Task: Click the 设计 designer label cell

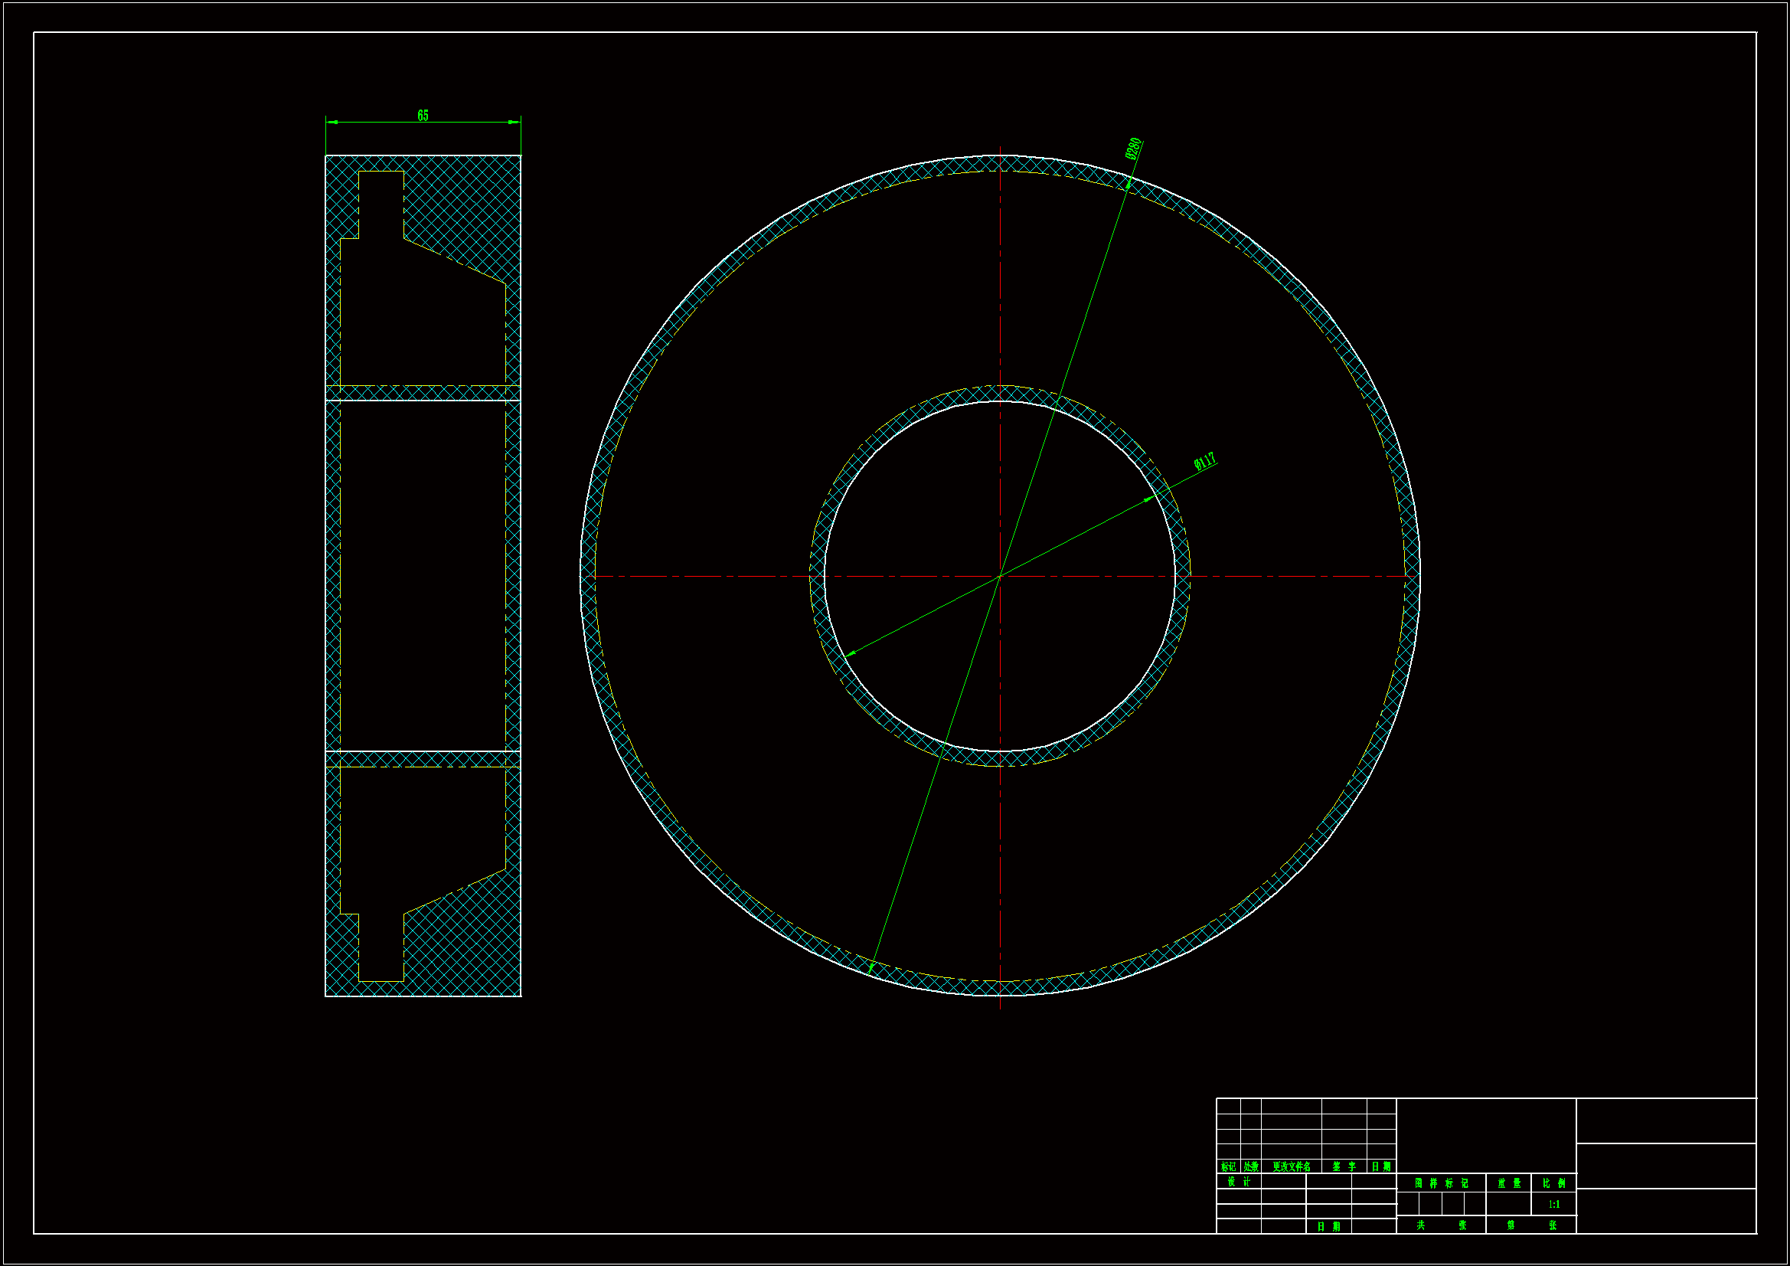Action: 1238,1182
